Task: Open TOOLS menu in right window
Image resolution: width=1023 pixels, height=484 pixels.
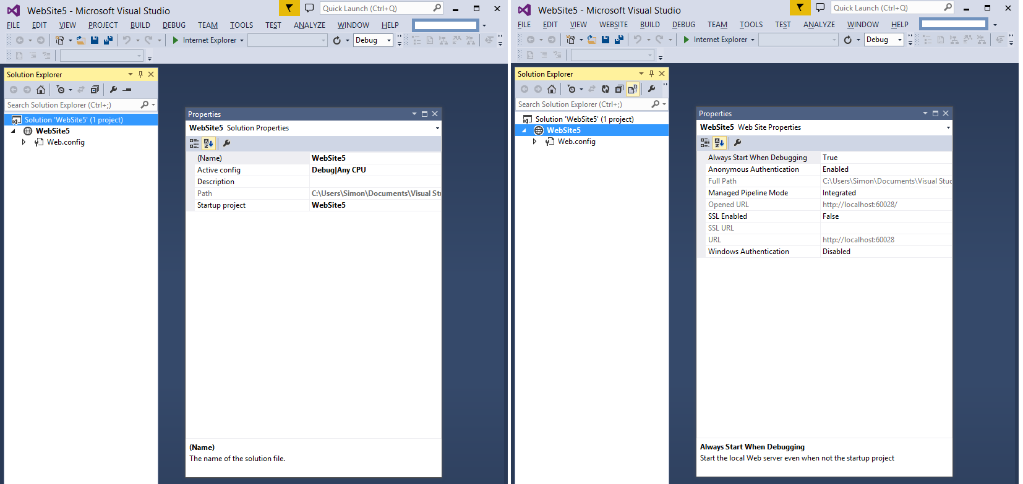Action: click(x=751, y=25)
